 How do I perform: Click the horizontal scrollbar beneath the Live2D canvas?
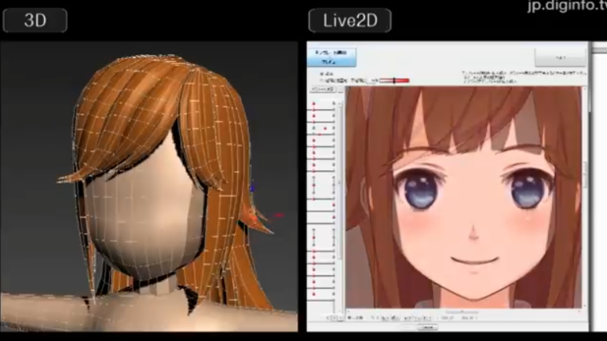click(x=462, y=312)
